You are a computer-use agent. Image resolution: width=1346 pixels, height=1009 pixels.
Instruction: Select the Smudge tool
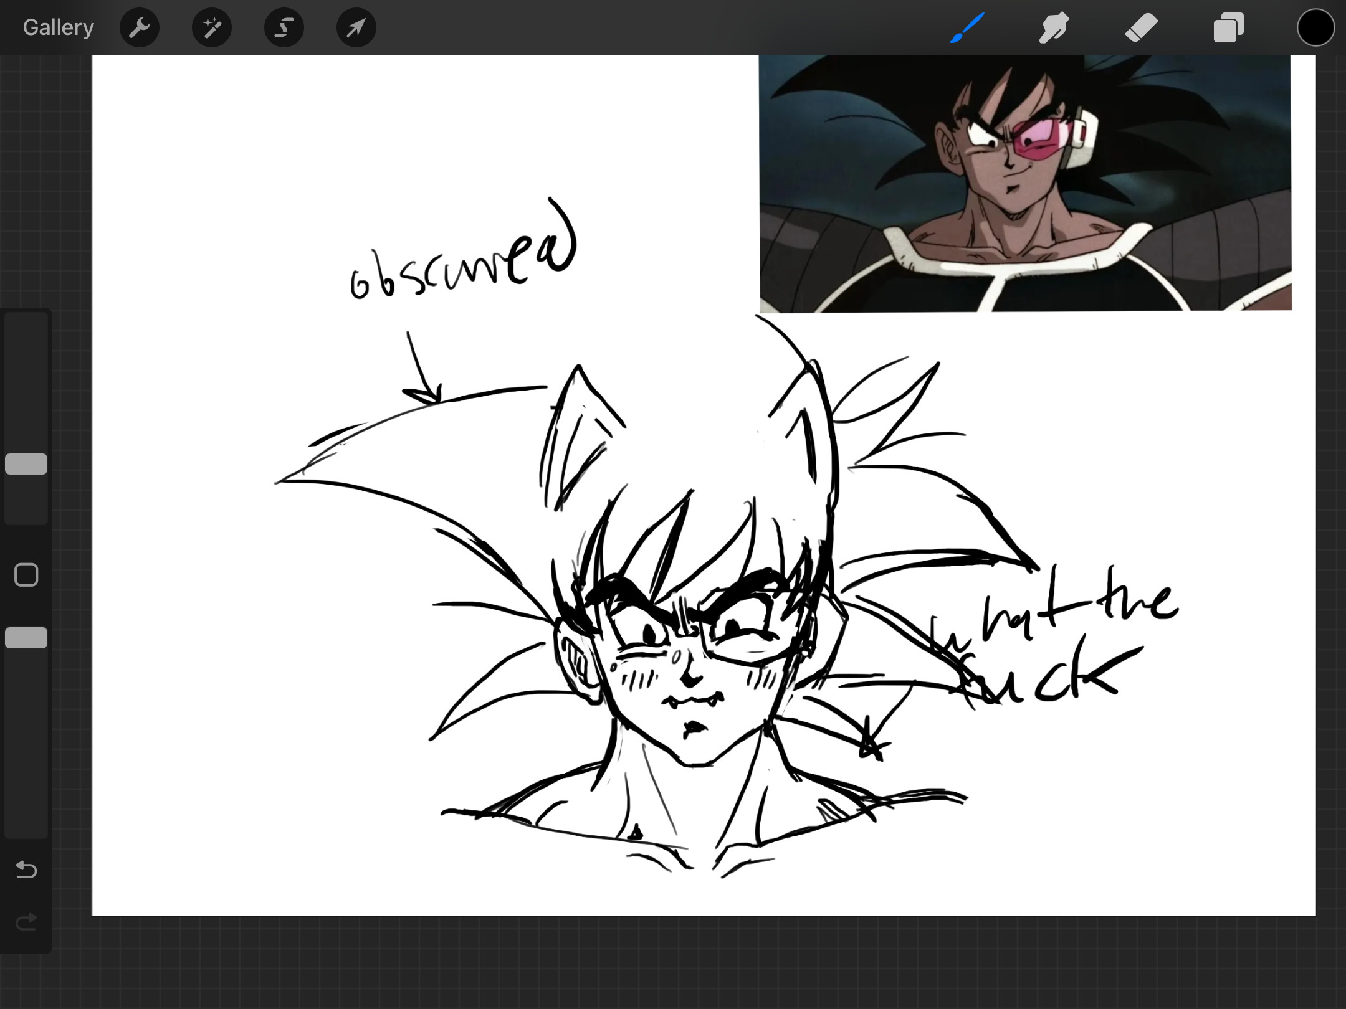tap(1054, 27)
